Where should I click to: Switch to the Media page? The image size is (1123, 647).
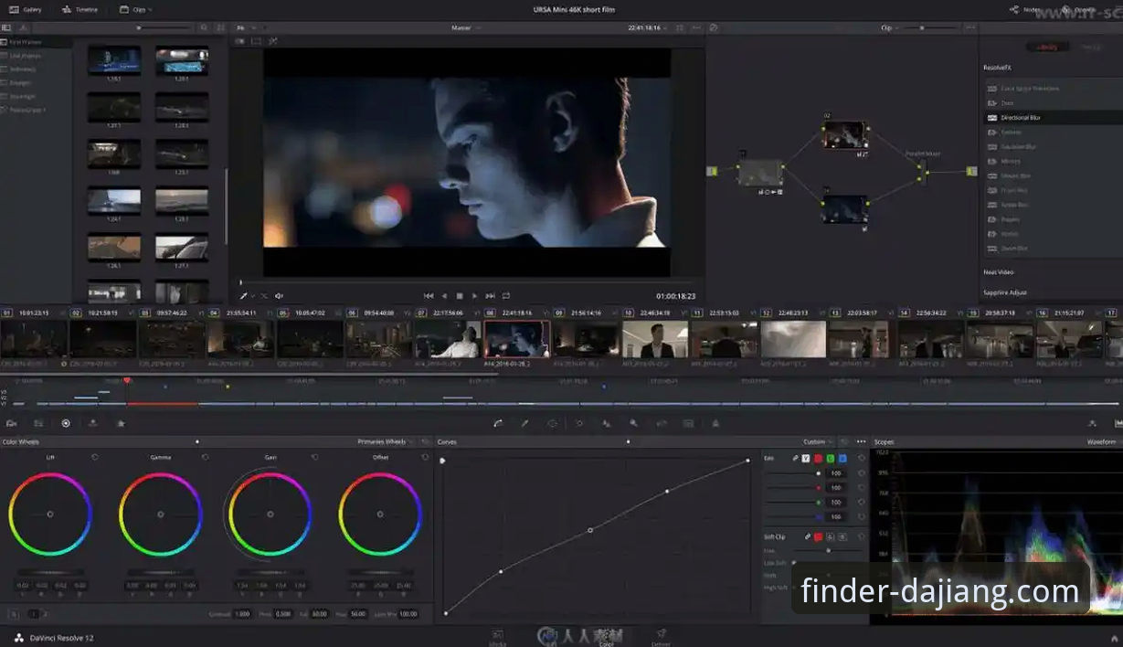click(x=498, y=636)
